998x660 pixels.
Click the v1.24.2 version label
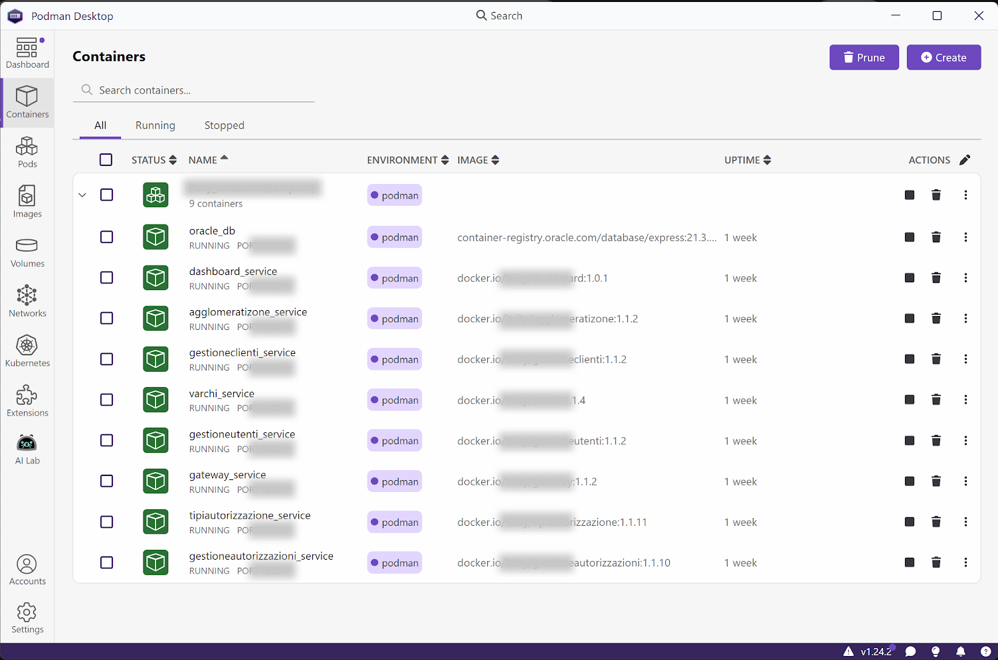click(x=876, y=651)
